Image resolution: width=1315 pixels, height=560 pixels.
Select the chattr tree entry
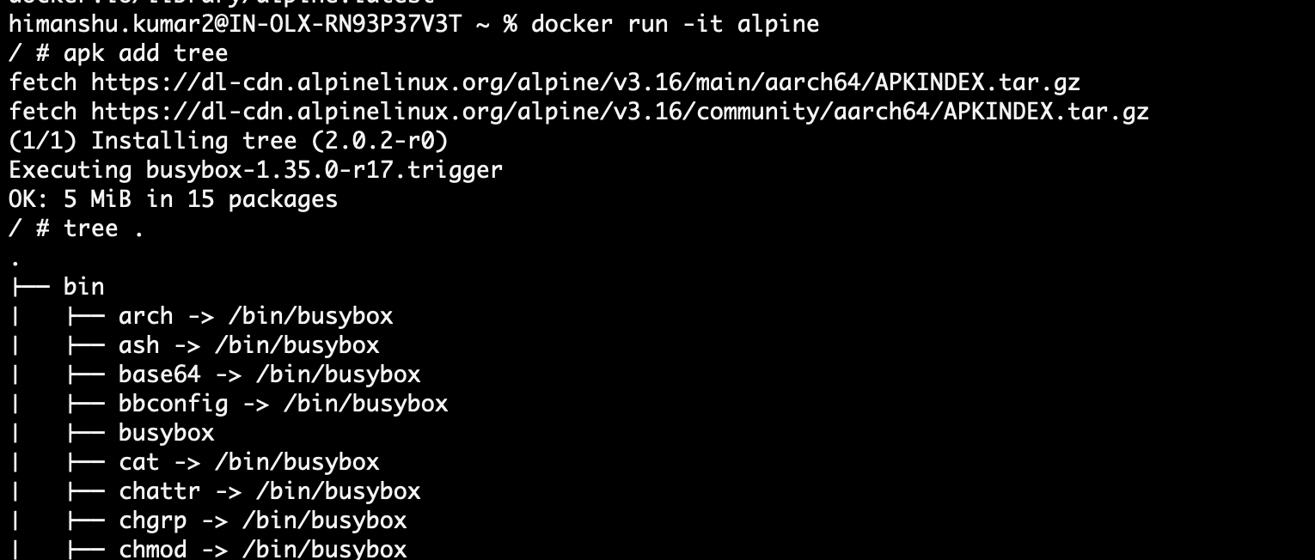pyautogui.click(x=269, y=491)
